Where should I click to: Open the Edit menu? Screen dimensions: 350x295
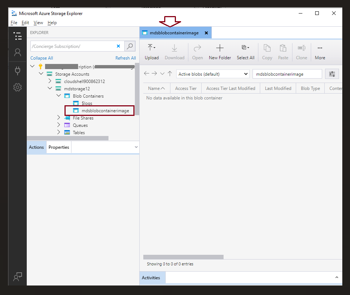(x=25, y=22)
